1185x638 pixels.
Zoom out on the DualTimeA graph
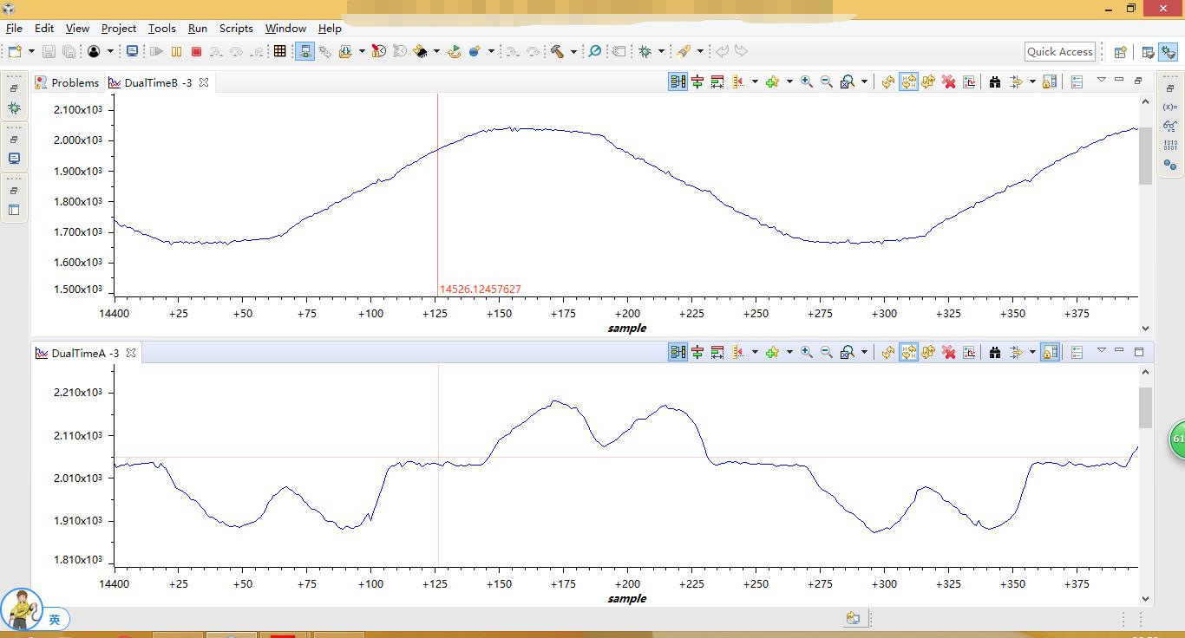827,352
